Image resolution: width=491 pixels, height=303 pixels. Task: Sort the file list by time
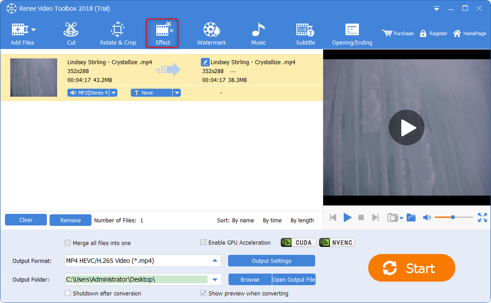tap(272, 220)
